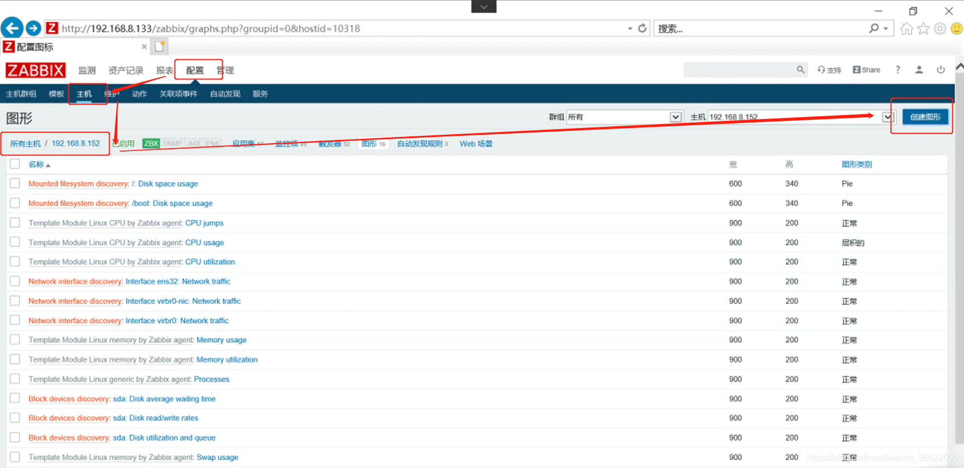Click the ZBX availability badge
Screen dimensions: 964x468
click(151, 144)
